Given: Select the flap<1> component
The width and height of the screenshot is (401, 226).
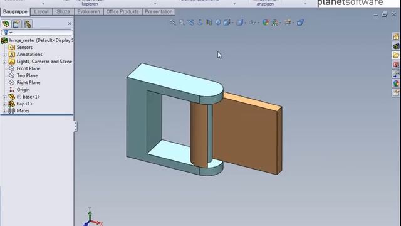Looking at the screenshot, I should 24,104.
